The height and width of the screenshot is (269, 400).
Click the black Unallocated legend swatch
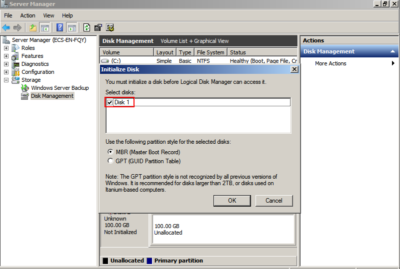[x=105, y=261]
